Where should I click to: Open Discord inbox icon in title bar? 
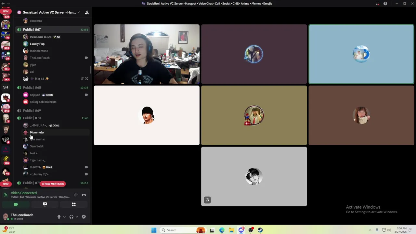click(x=377, y=4)
